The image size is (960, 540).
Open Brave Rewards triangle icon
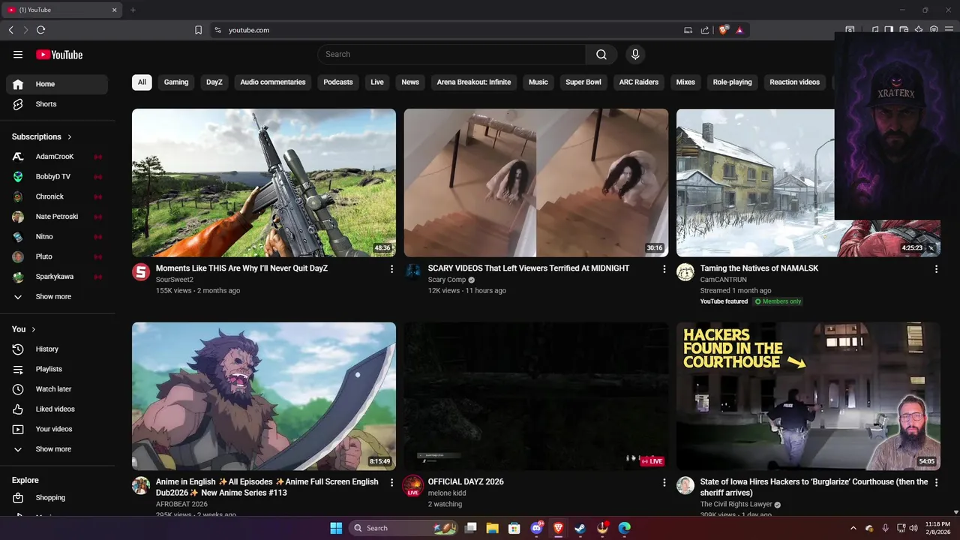(739, 30)
